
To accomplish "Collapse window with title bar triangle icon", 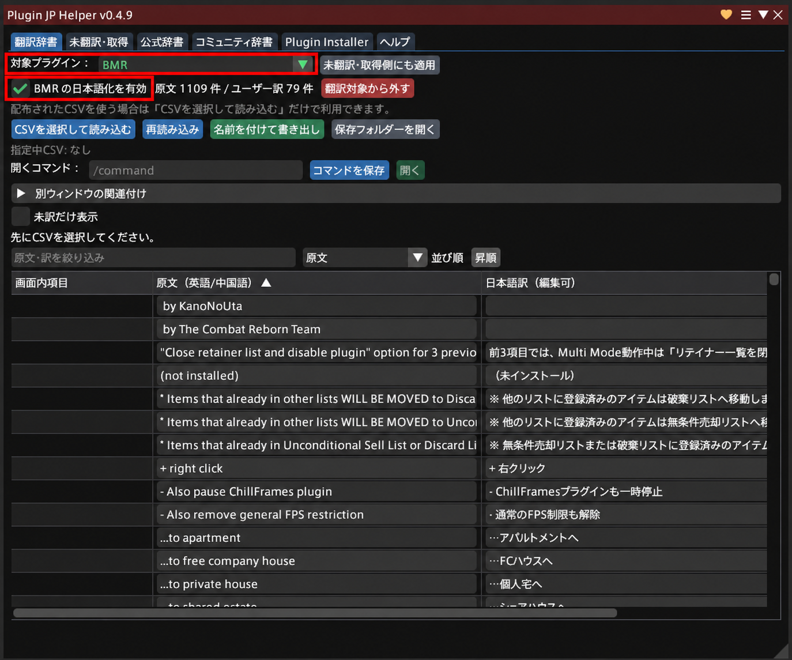I will coord(763,14).
